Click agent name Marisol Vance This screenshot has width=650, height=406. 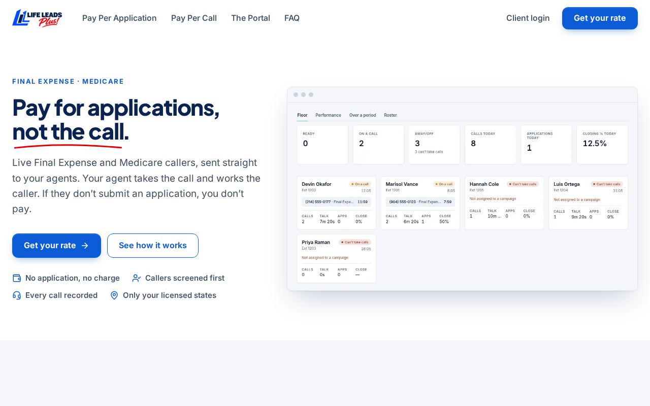pyautogui.click(x=402, y=184)
